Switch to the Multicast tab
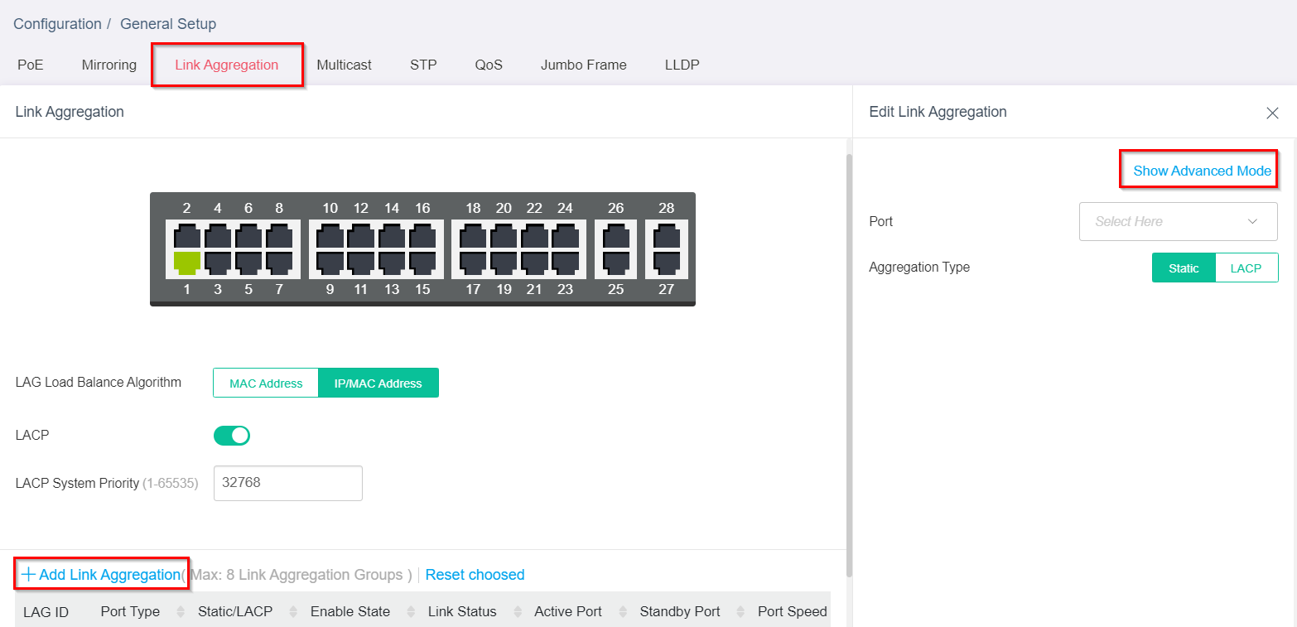The height and width of the screenshot is (627, 1297). coord(344,65)
